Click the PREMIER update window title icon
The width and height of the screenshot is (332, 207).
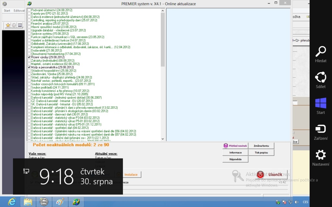point(30,3)
